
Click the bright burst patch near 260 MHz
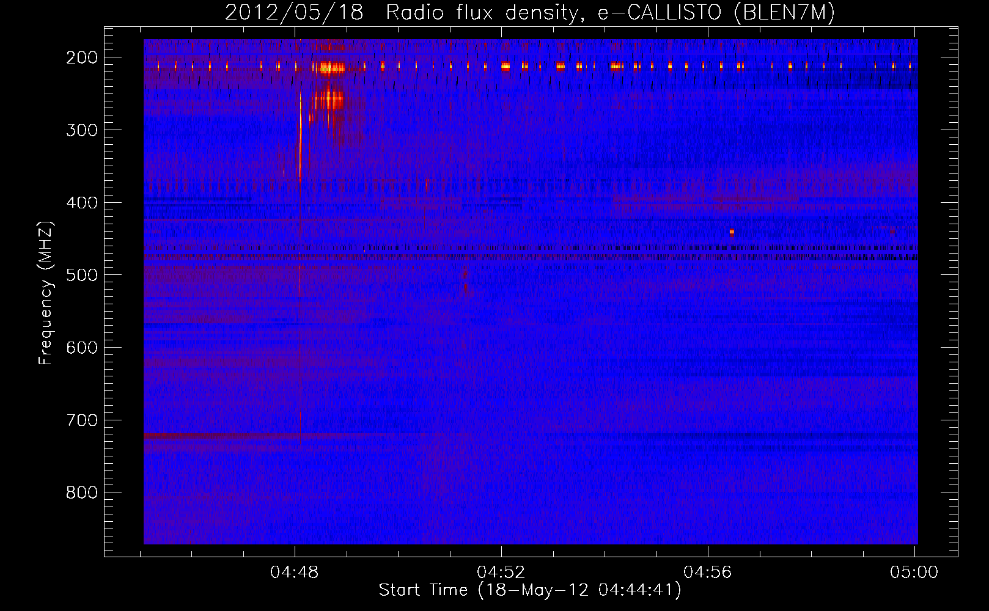coord(329,100)
